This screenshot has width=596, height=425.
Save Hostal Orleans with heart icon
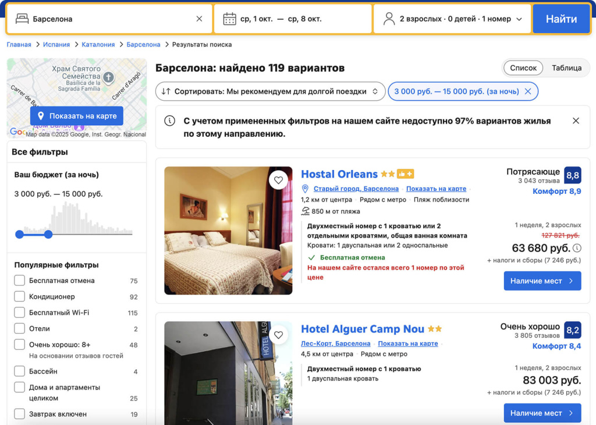pos(279,180)
